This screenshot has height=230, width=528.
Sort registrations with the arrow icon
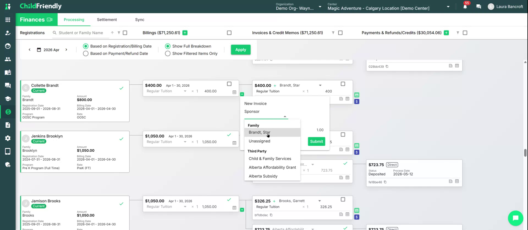tap(112, 33)
